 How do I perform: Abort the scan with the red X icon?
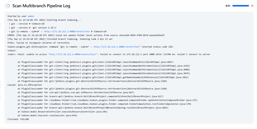pos(252,6)
